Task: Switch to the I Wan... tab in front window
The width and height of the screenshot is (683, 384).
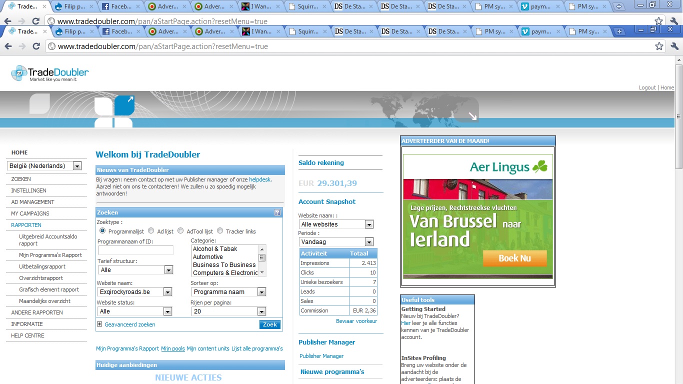Action: (x=261, y=31)
